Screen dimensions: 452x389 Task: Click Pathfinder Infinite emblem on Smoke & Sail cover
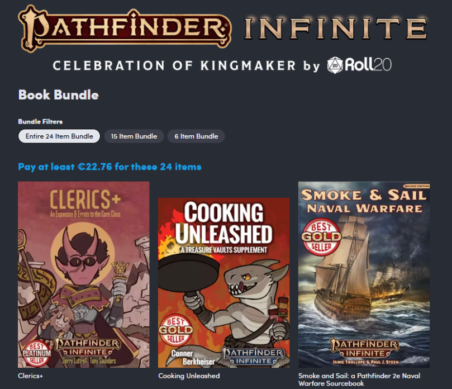click(365, 348)
